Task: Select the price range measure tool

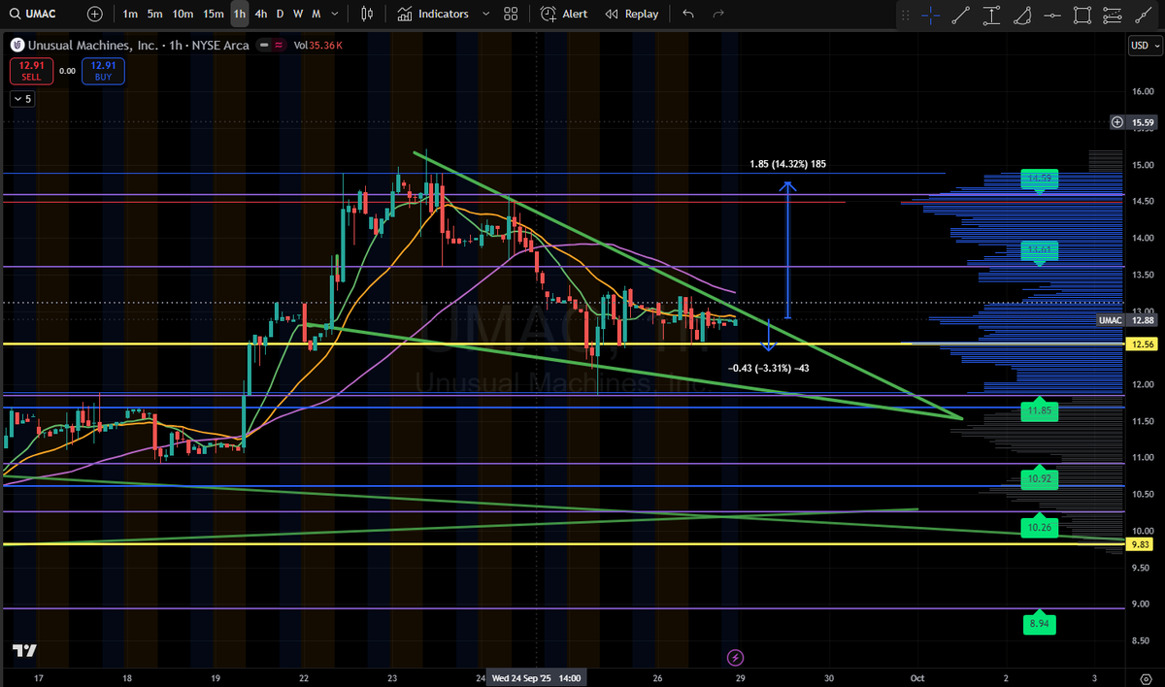Action: [x=991, y=15]
